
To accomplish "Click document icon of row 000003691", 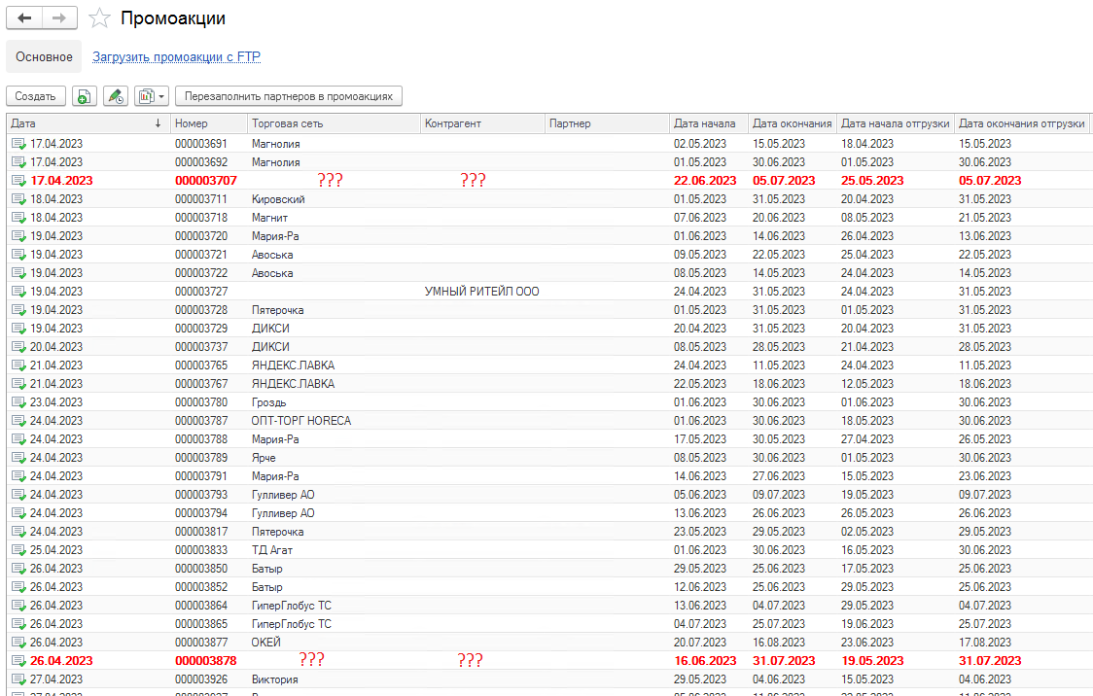I will click(x=18, y=144).
